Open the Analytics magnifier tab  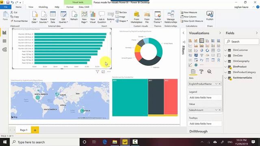(x=210, y=72)
